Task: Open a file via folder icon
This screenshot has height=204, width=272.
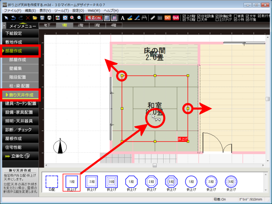Action: coord(35,18)
